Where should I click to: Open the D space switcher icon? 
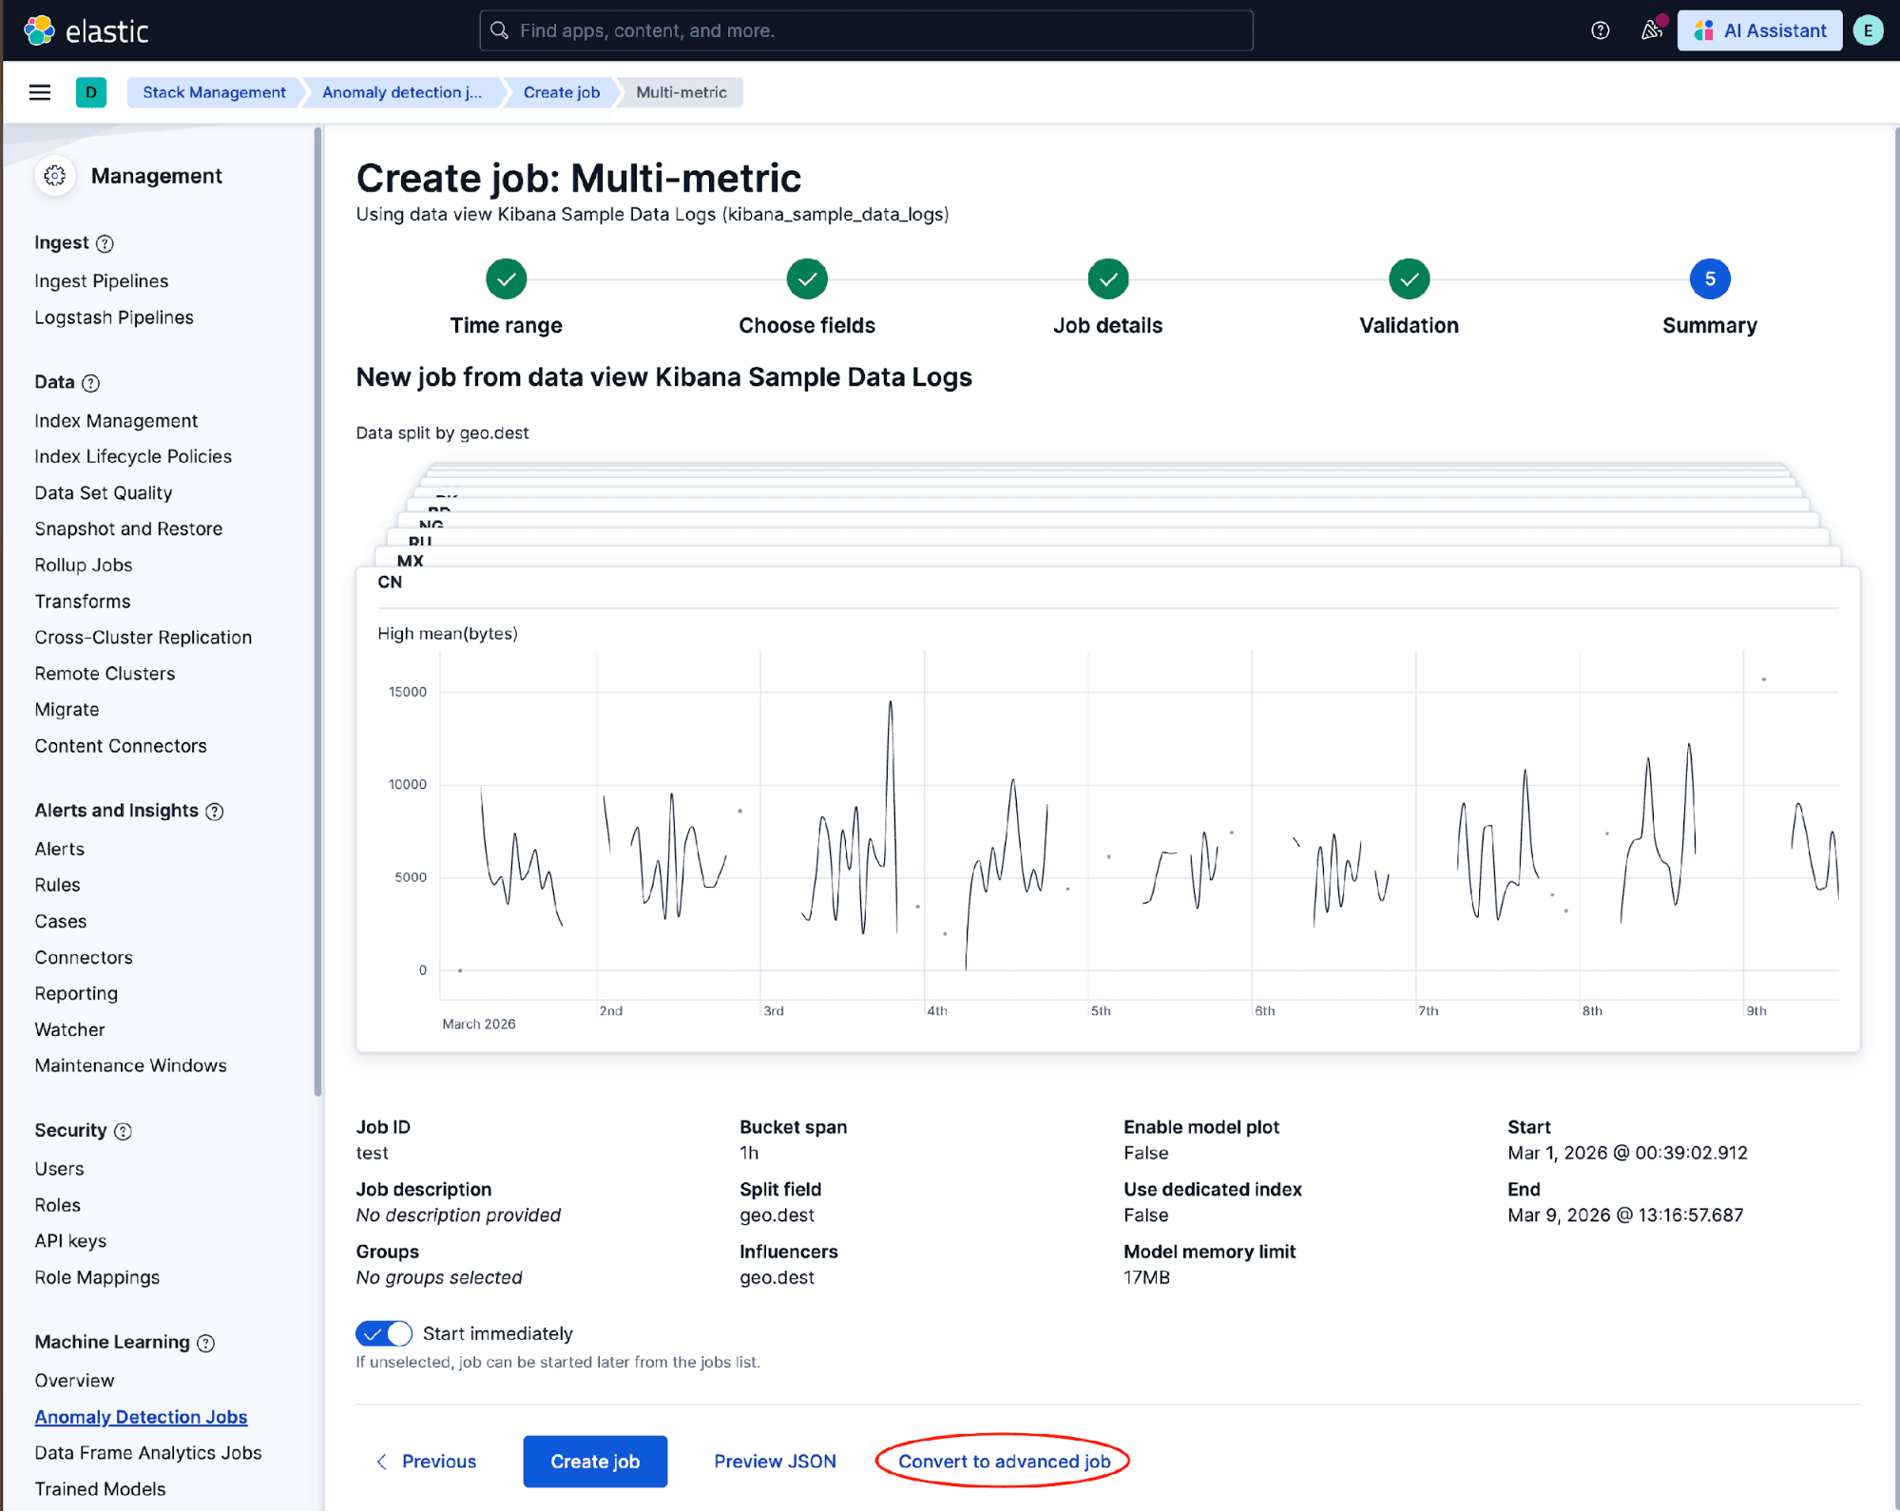coord(91,92)
